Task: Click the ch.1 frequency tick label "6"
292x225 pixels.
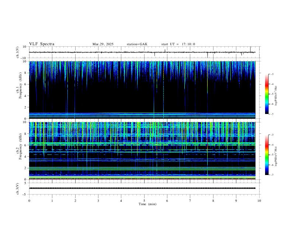Action: (25, 85)
